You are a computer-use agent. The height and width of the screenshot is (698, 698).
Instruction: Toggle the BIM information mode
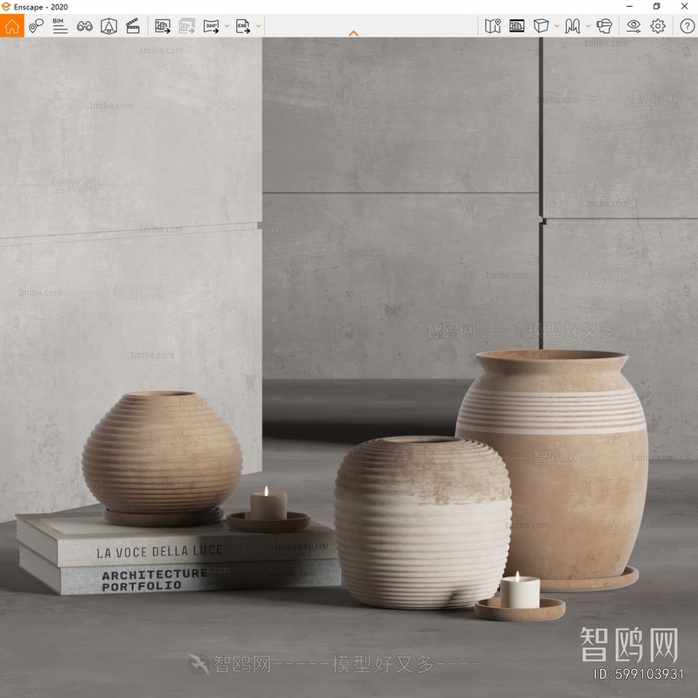[x=60, y=26]
